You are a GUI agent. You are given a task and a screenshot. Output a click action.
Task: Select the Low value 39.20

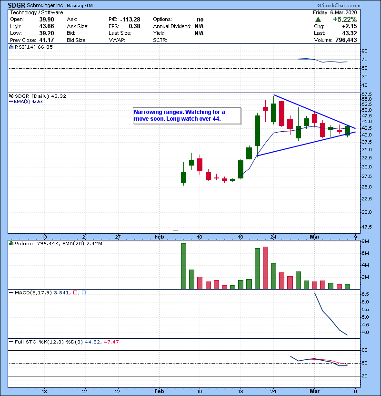pyautogui.click(x=47, y=33)
